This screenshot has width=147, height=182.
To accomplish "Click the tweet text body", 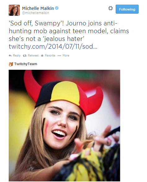I will point(69,35).
